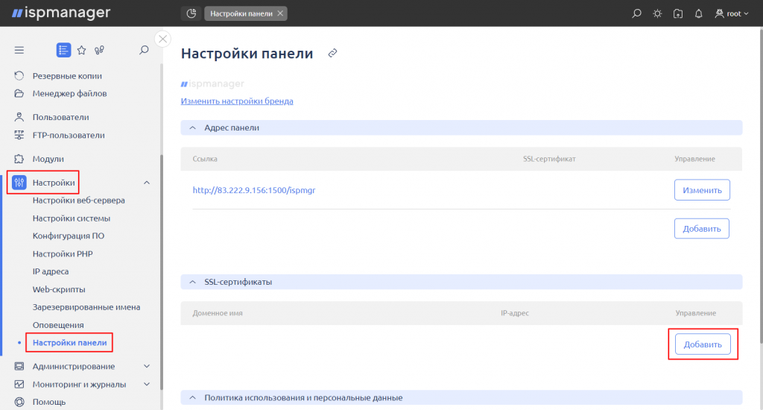The width and height of the screenshot is (763, 410).
Task: Collapse the SSL-сертификаты section
Action: 193,282
